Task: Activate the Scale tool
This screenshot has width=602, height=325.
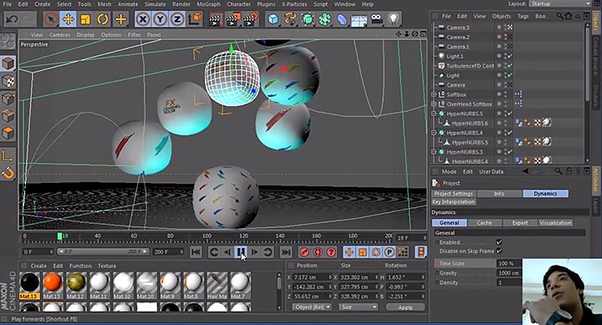Action: point(85,19)
